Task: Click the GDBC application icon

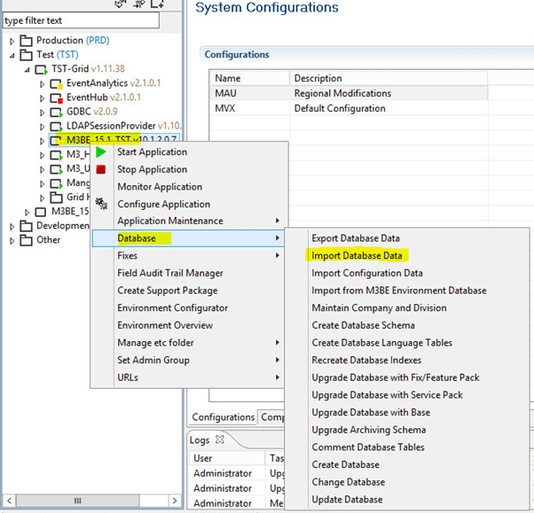Action: [56, 113]
